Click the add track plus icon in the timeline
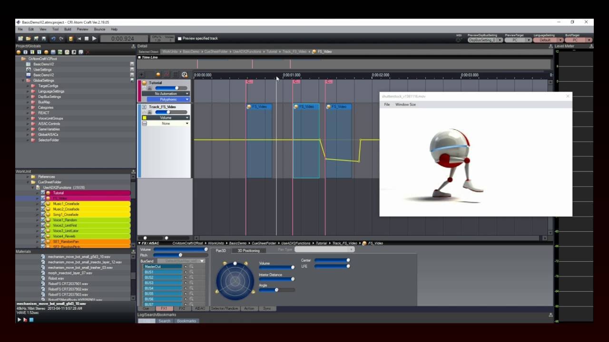Screen dimensions: 609x342 click(x=141, y=75)
